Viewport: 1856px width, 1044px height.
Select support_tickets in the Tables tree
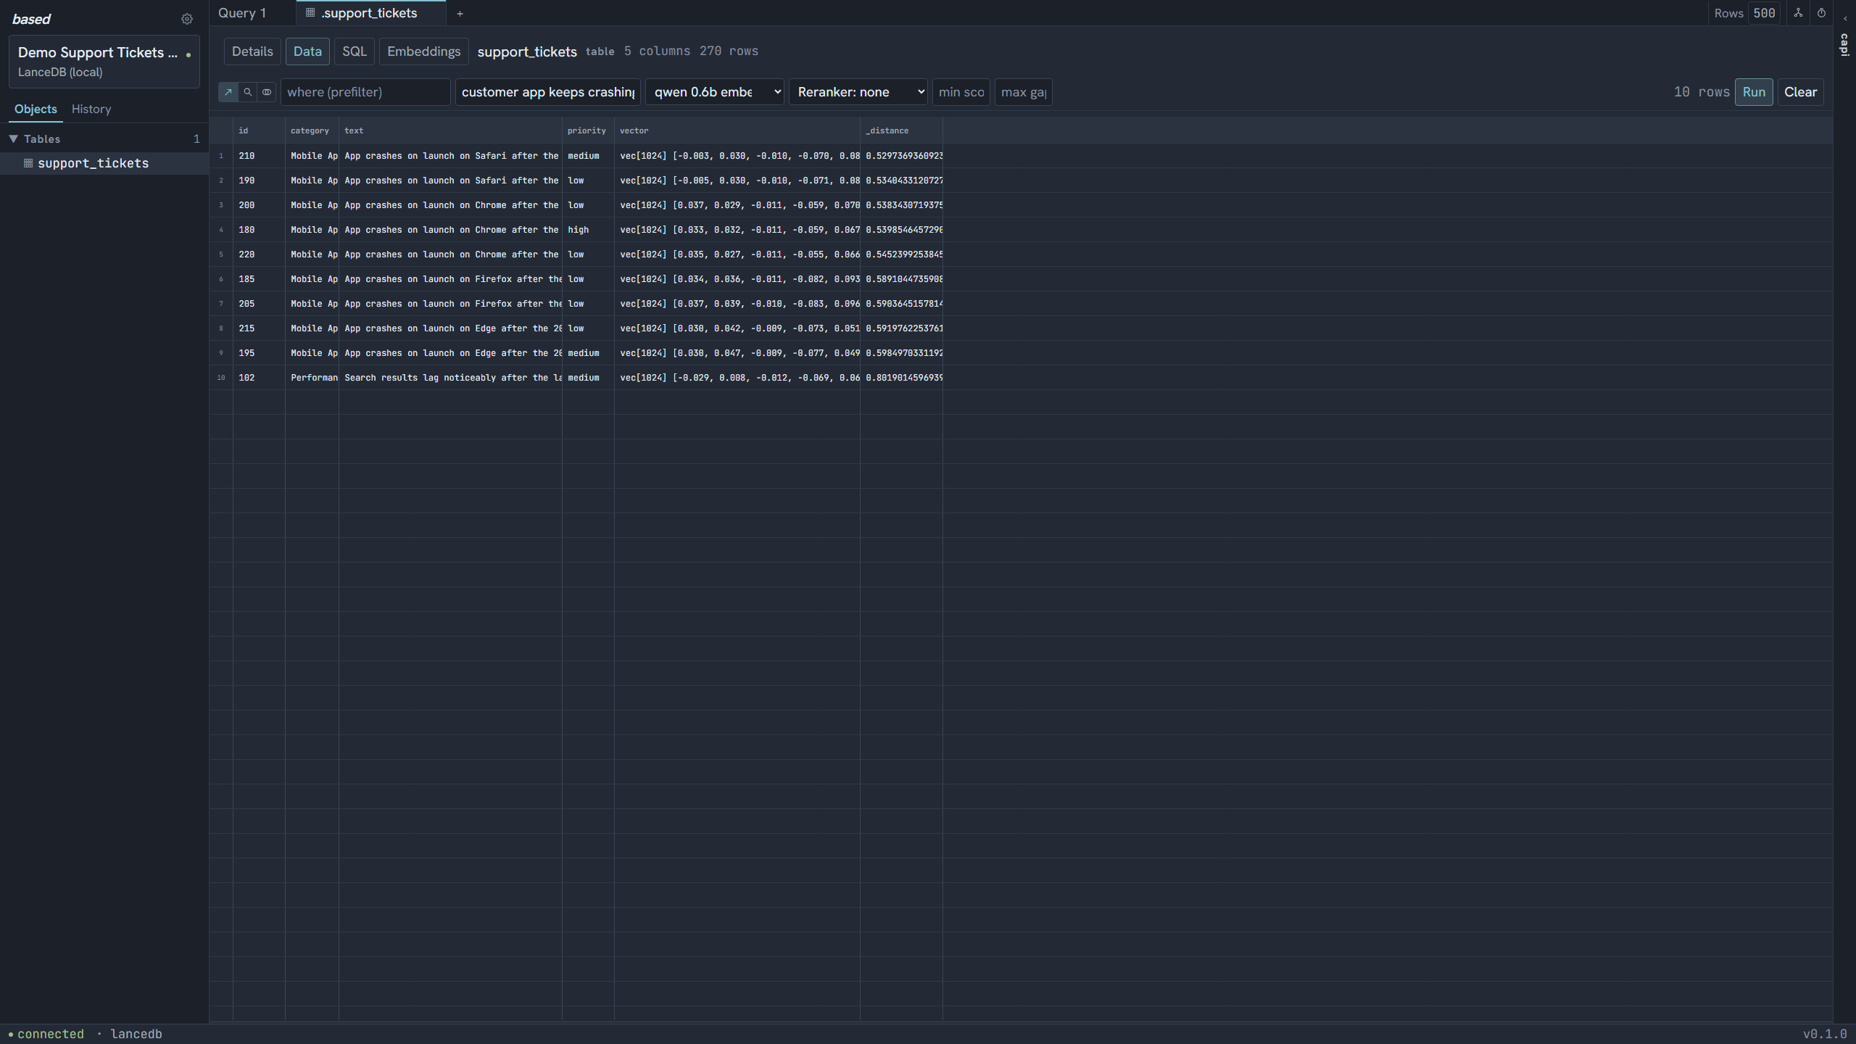coord(104,163)
